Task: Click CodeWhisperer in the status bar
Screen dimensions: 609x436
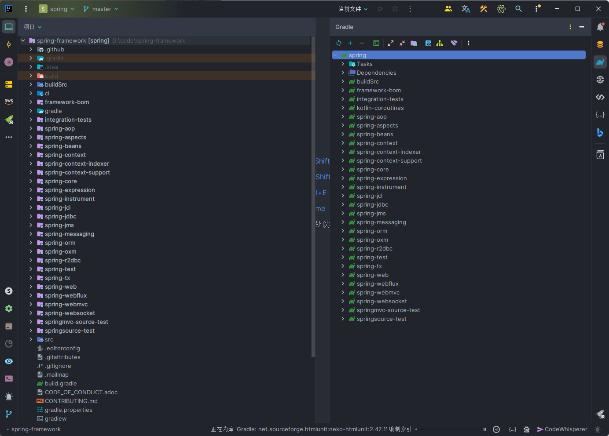Action: pos(562,429)
